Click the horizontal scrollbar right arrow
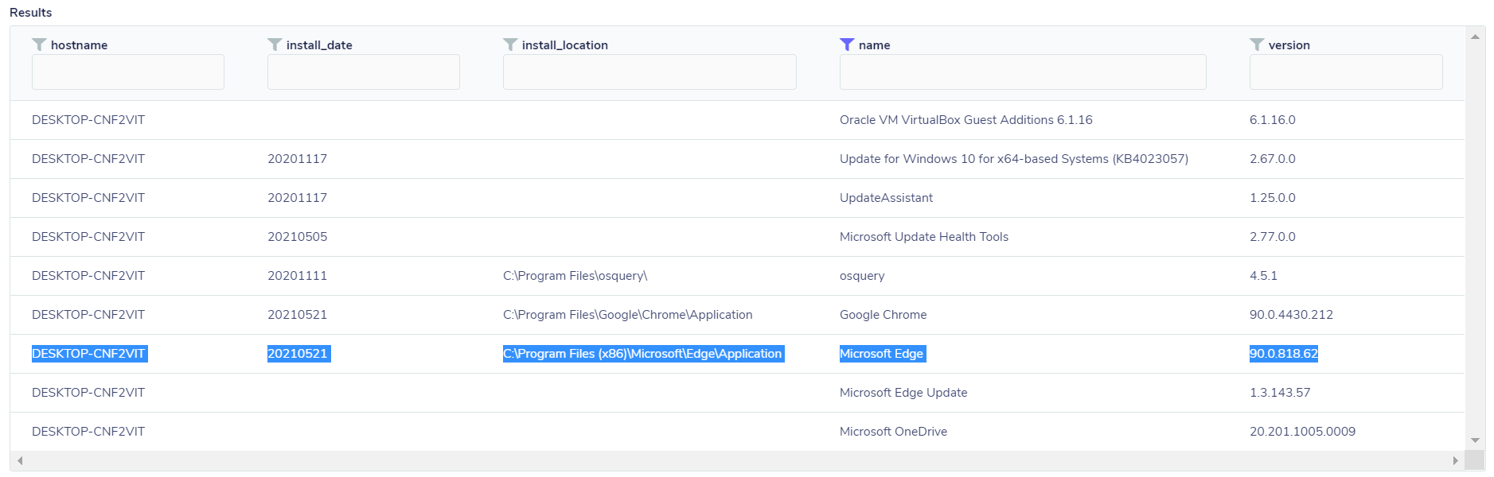 pyautogui.click(x=1455, y=461)
